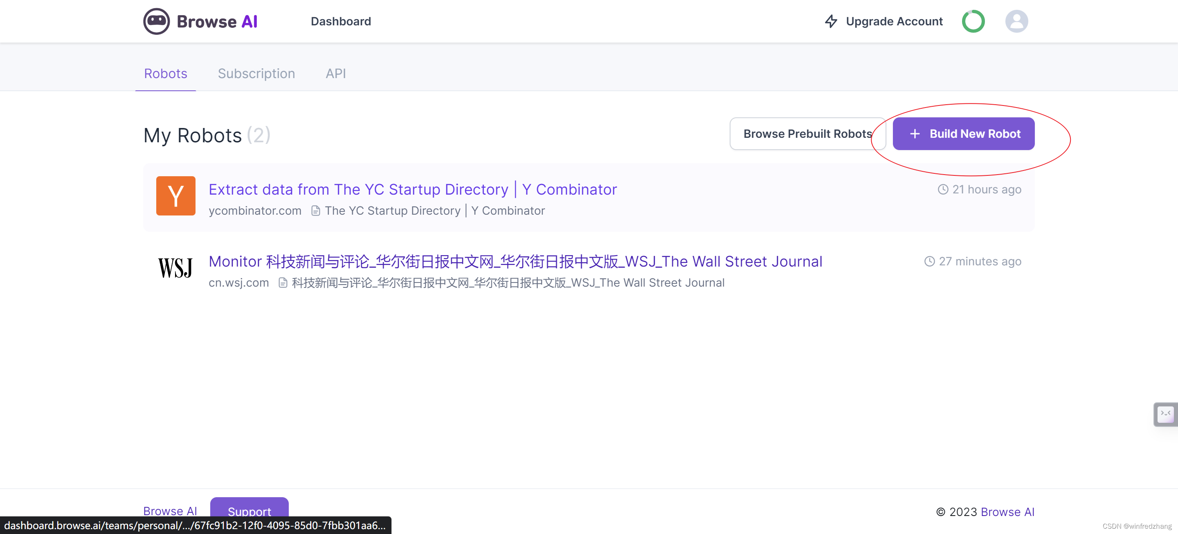Viewport: 1178px width, 534px height.
Task: Click the WSJ robot logo thumbnail
Action: click(x=175, y=267)
